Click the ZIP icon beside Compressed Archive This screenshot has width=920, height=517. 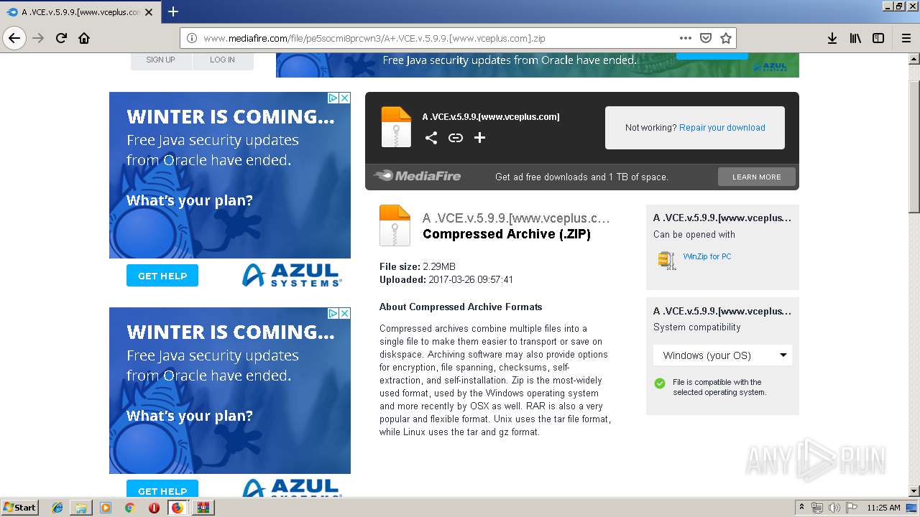point(395,225)
